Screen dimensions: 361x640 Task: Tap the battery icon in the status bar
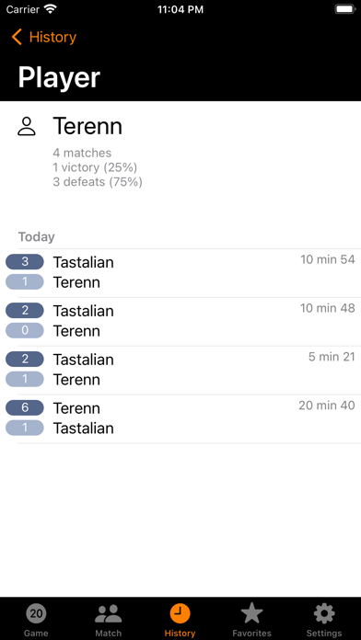345,9
